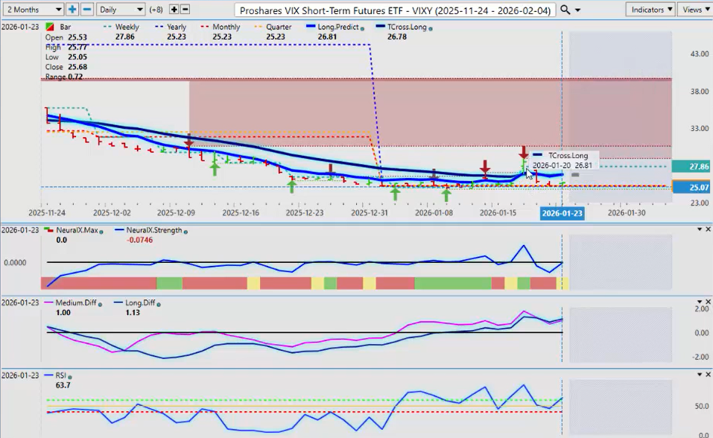
Task: Click the magnifier symbol search icon
Action: [x=565, y=10]
